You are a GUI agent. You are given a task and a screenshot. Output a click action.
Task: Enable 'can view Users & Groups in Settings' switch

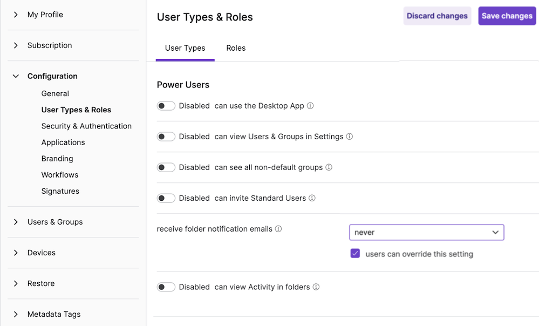(x=166, y=137)
